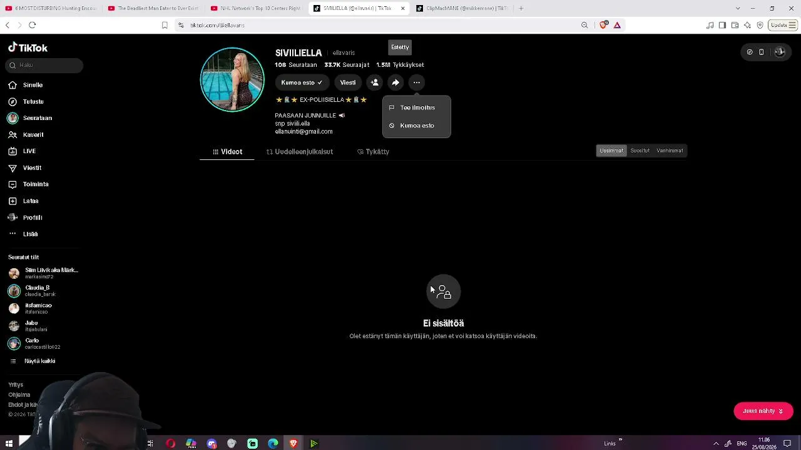
Task: Open Microsoft Edge from the taskbar
Action: pos(273,444)
